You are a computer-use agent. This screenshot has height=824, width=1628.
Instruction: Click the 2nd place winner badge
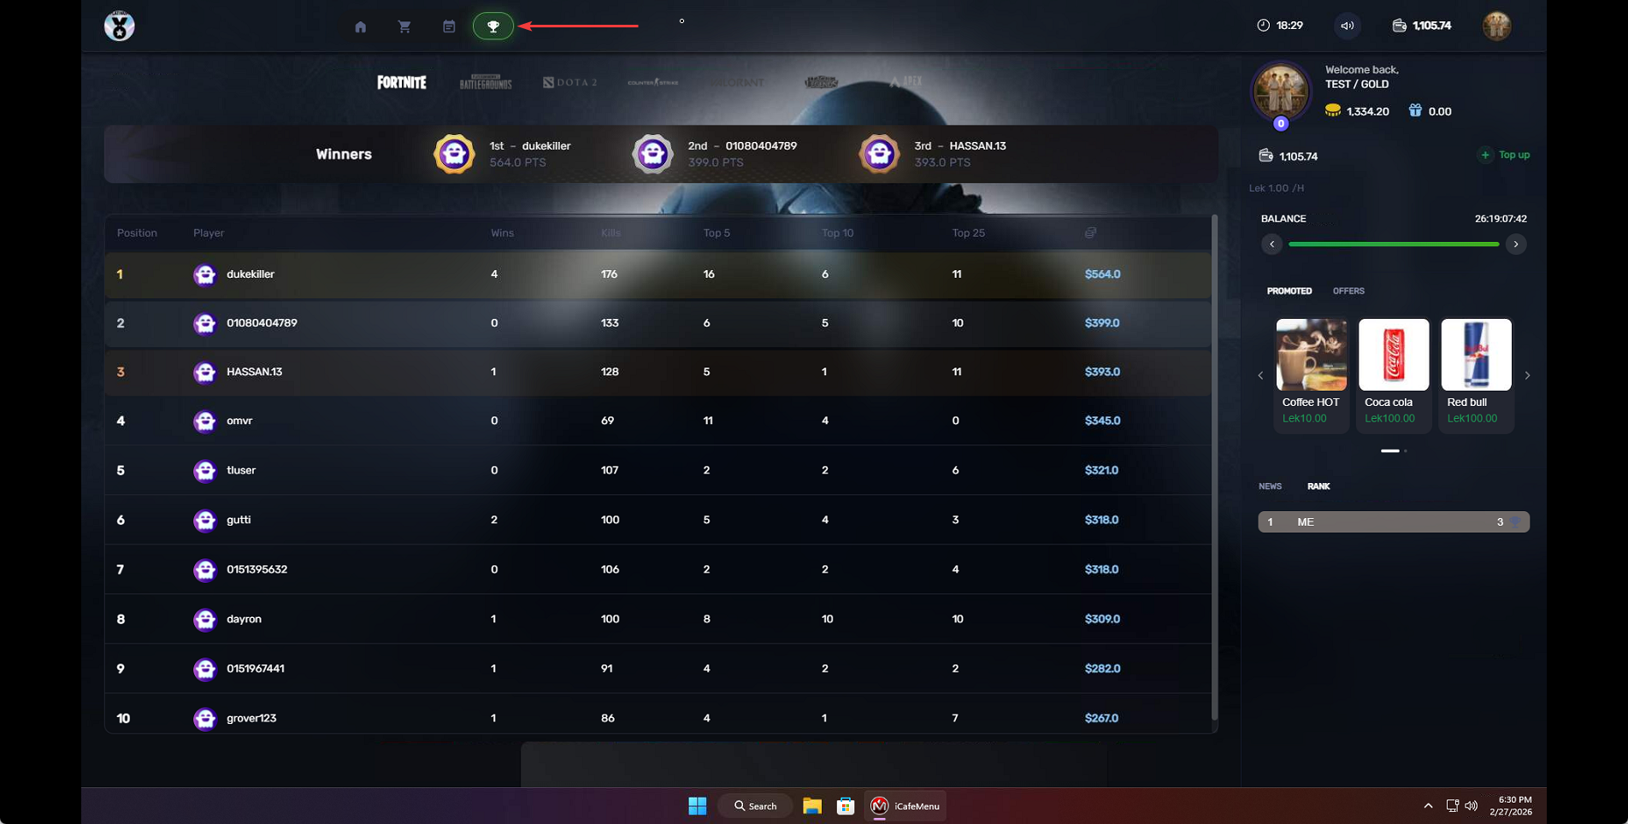coord(652,154)
